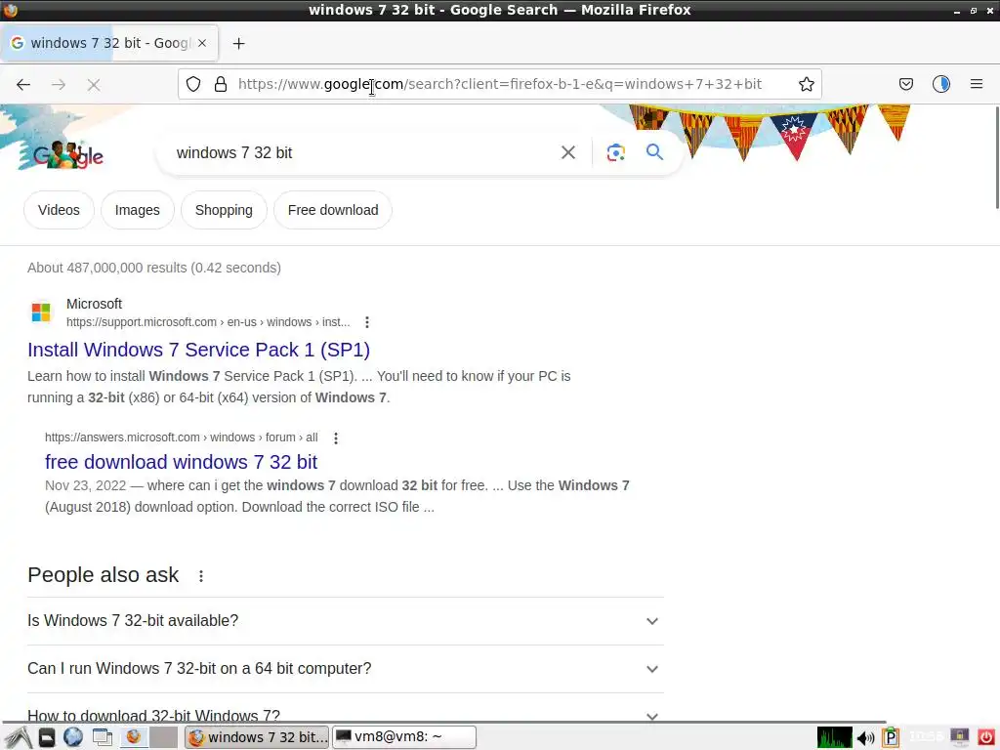This screenshot has width=1000, height=750.
Task: Click the page vertical scrollbar thumb
Action: (x=997, y=157)
